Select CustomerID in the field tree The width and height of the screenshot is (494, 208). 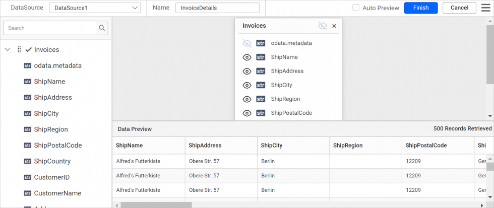51,177
